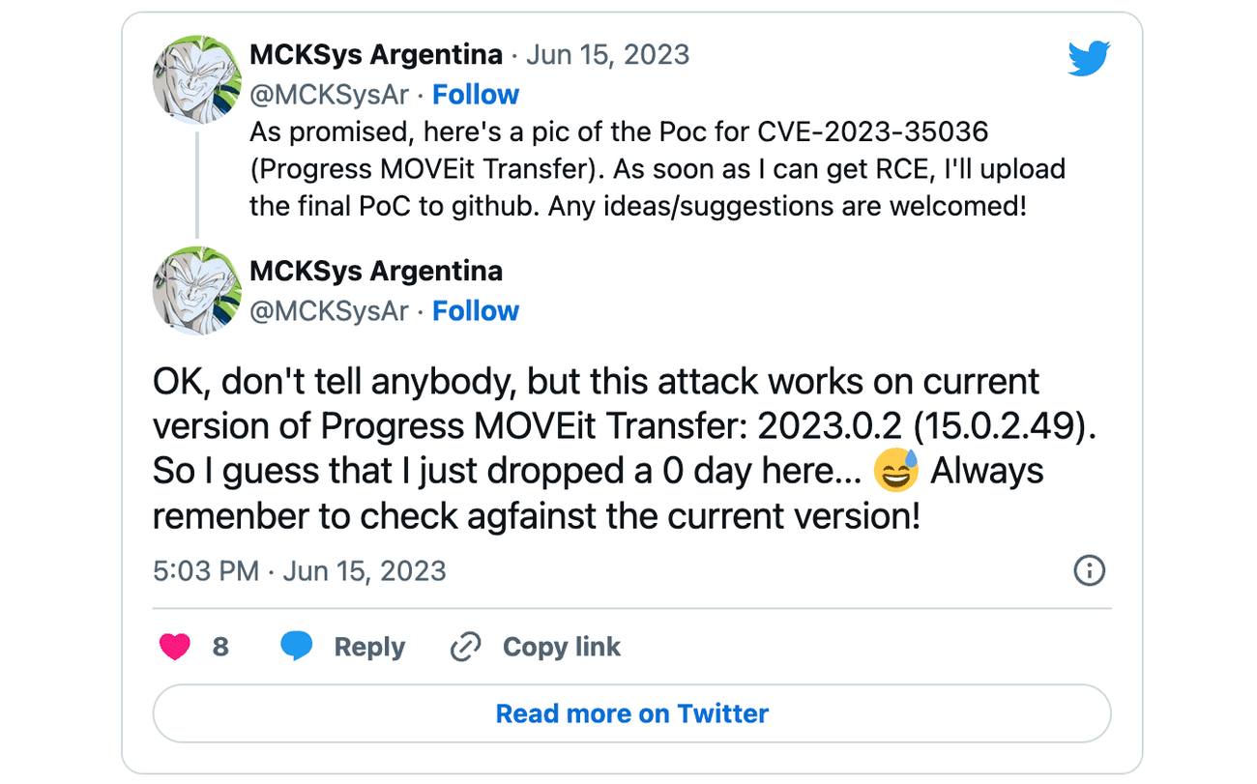Click the chain link copy icon
This screenshot has width=1257, height=784.
[466, 647]
